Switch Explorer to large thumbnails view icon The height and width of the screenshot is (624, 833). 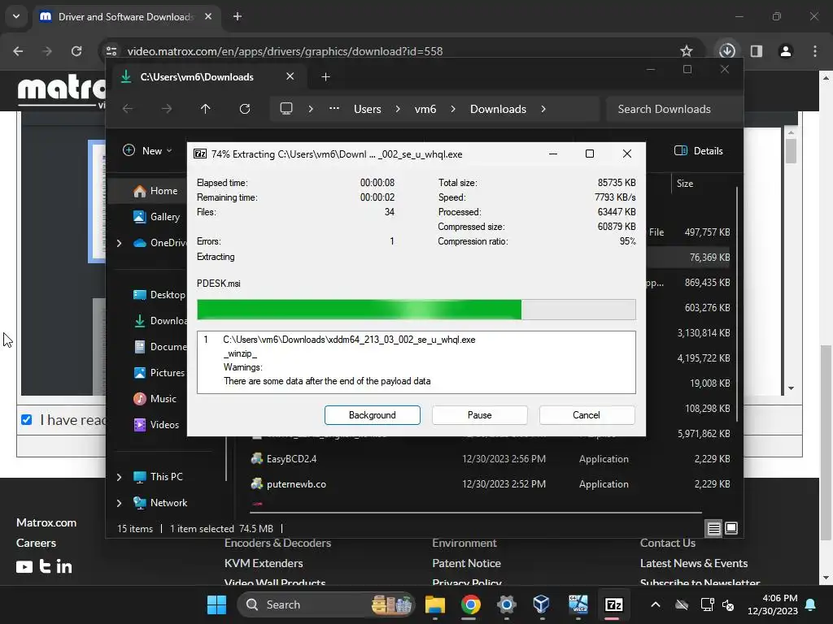(x=731, y=528)
